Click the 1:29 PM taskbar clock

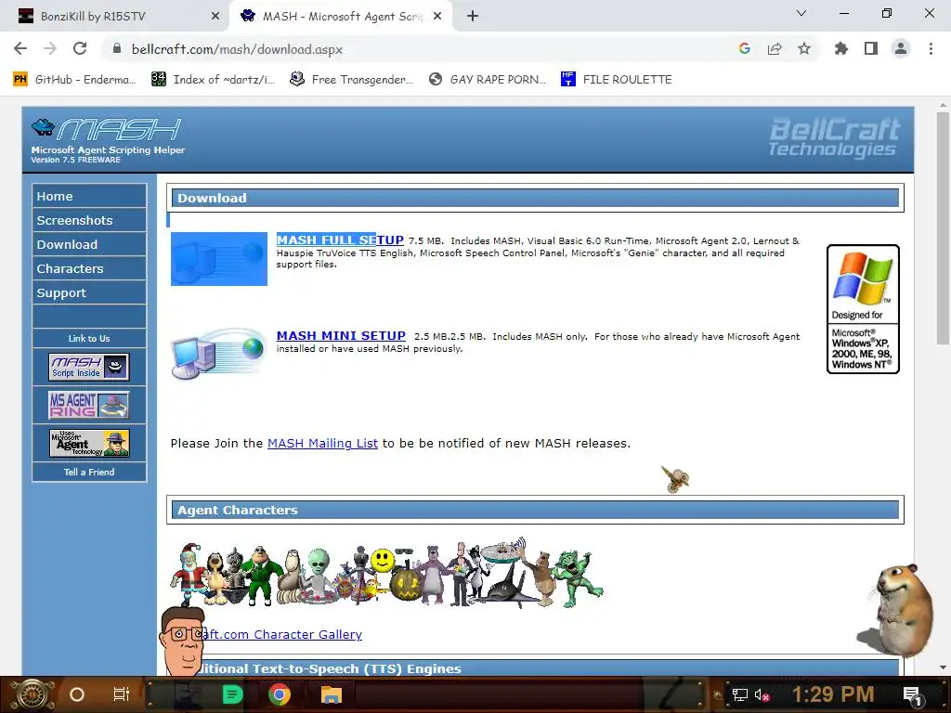coord(832,694)
